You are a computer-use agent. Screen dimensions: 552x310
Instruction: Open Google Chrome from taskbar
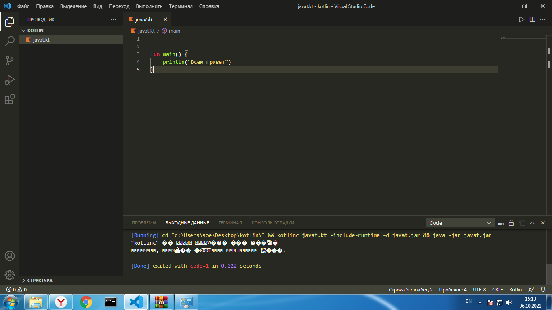[86, 302]
